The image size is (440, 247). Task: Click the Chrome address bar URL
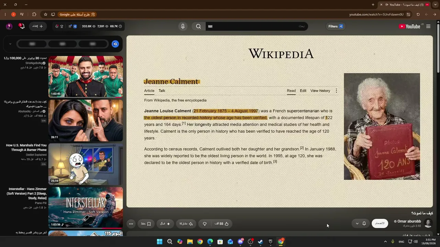click(376, 14)
